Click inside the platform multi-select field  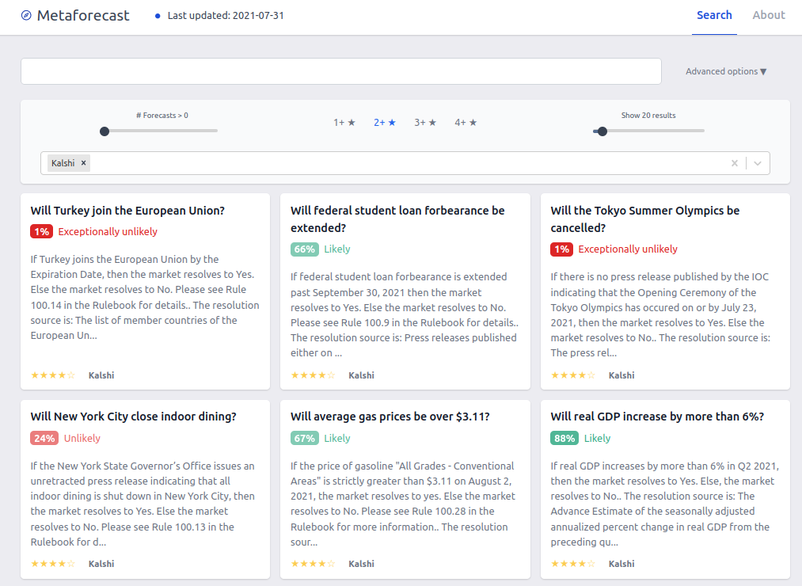pyautogui.click(x=405, y=163)
